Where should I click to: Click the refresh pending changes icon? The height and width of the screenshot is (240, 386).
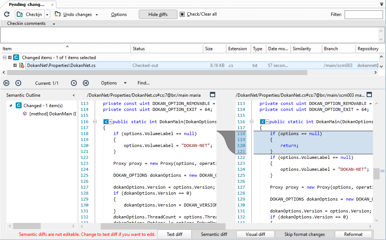pos(7,14)
